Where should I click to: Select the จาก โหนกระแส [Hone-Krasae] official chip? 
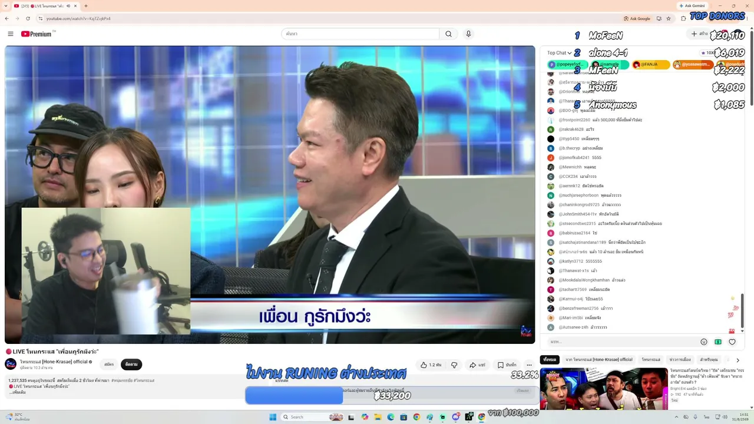click(x=598, y=359)
